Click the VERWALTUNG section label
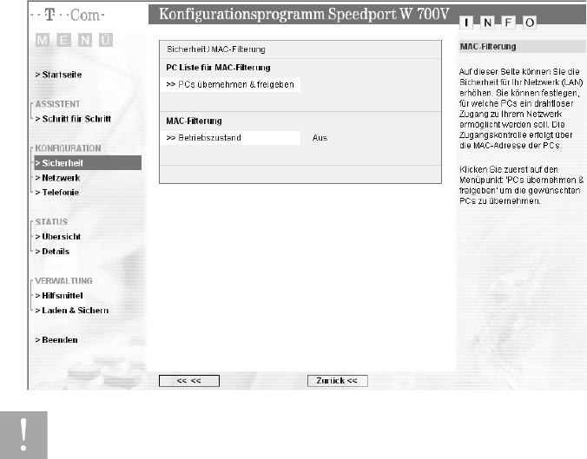This screenshot has width=587, height=459. coord(63,281)
